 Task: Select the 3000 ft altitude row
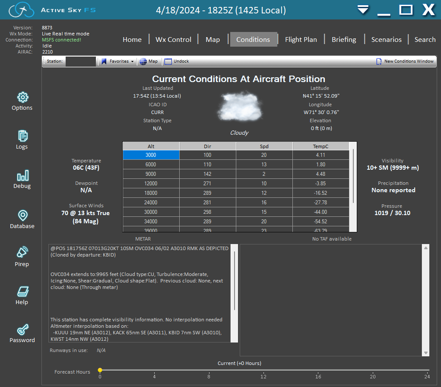coord(150,154)
